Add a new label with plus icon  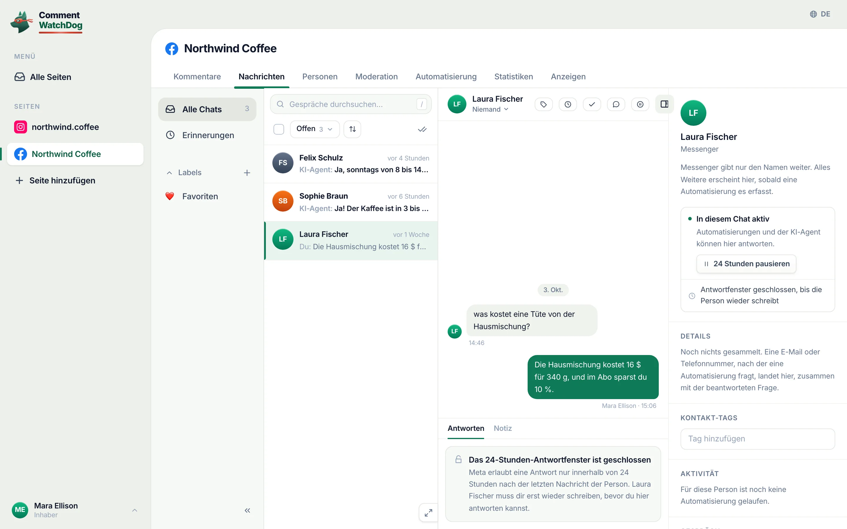point(247,173)
